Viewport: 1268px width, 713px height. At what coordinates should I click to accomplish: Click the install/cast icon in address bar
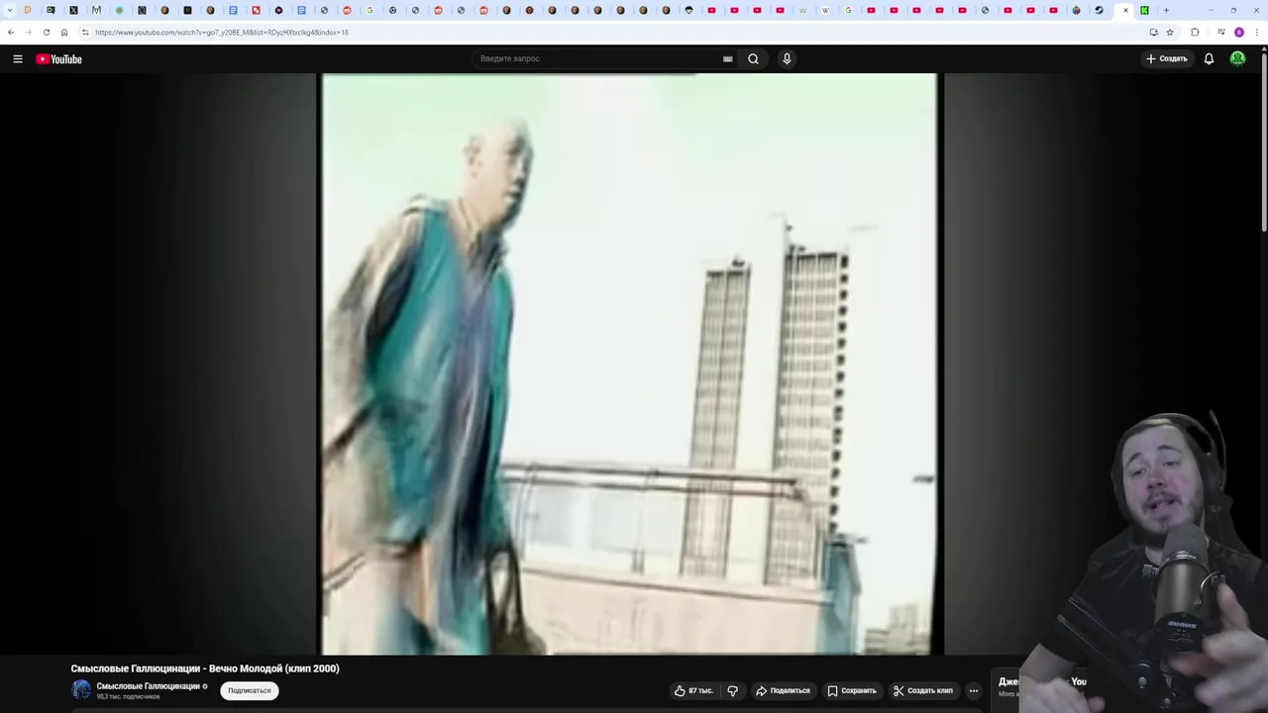pyautogui.click(x=1153, y=32)
